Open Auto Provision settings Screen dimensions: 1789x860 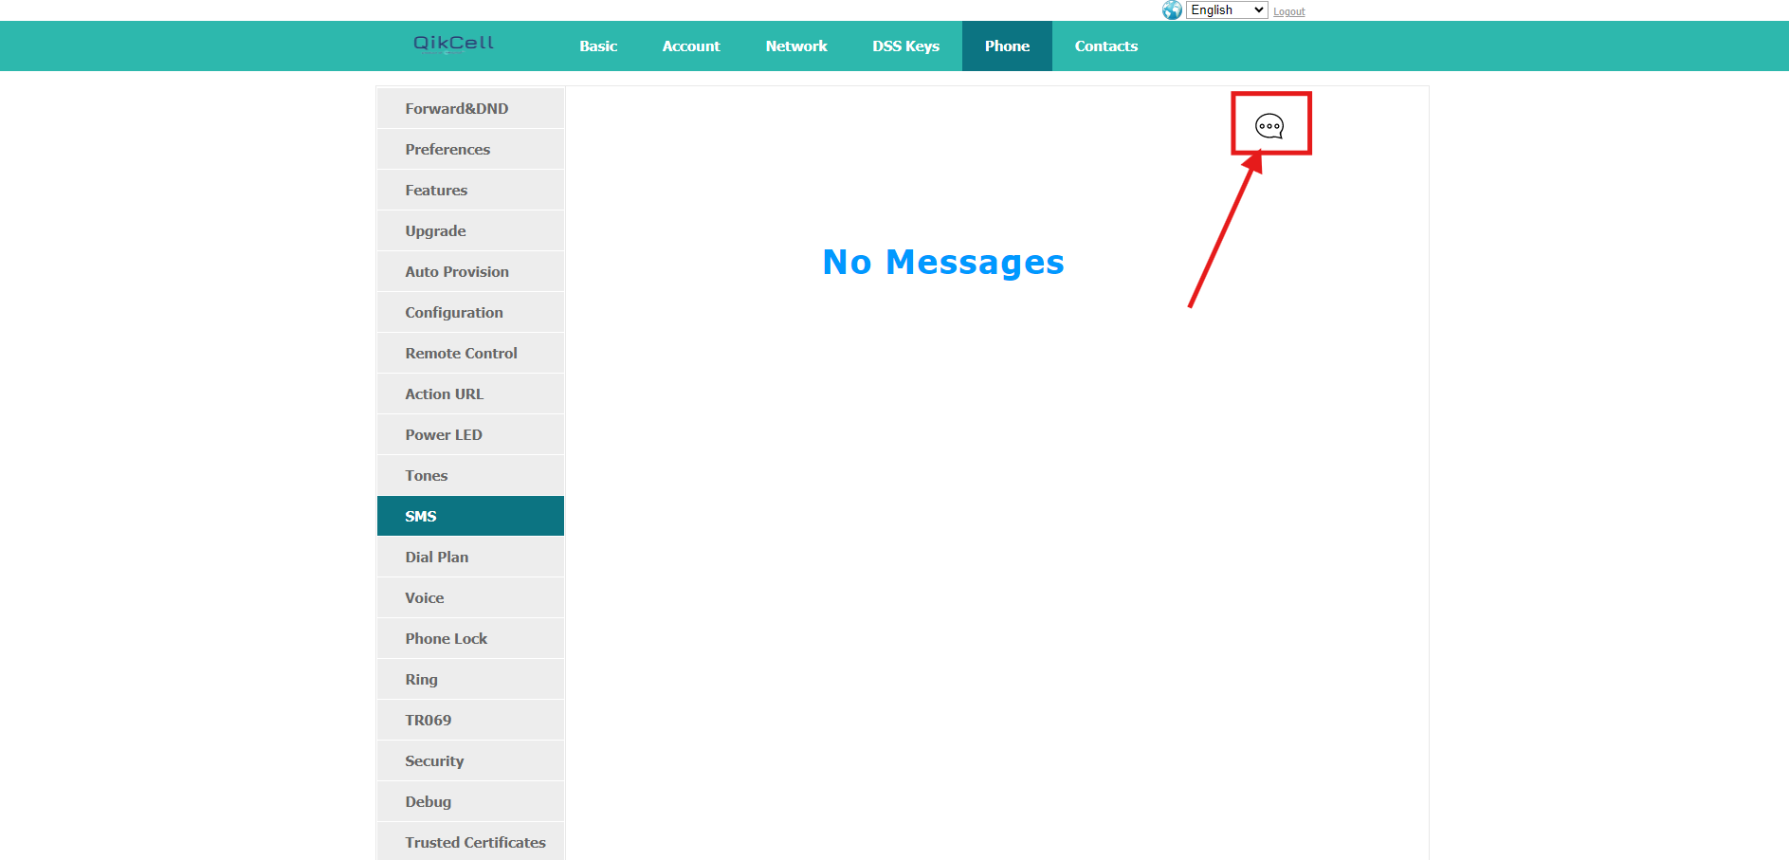point(470,271)
